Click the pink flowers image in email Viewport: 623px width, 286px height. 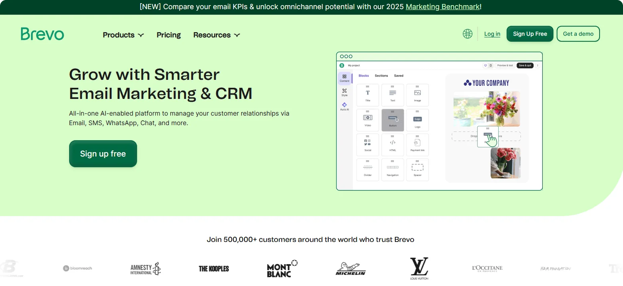click(505, 163)
